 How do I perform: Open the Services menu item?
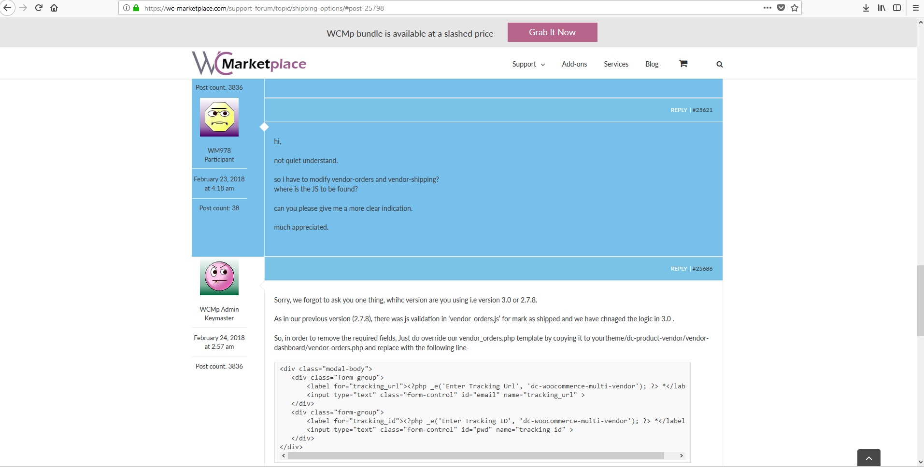coord(616,64)
